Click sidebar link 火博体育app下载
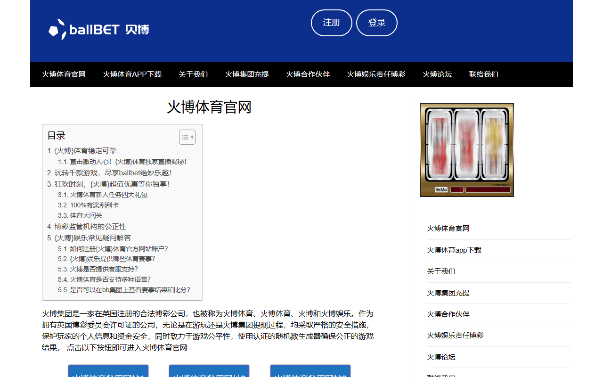603x377 pixels. 454,250
